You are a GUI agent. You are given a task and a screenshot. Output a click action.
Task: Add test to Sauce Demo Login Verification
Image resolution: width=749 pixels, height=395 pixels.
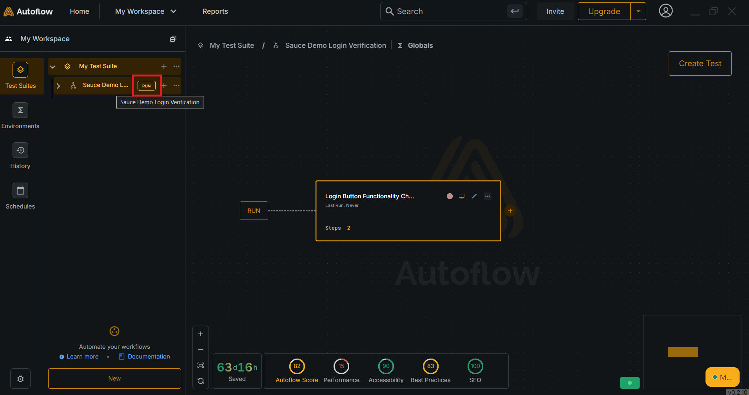point(164,85)
